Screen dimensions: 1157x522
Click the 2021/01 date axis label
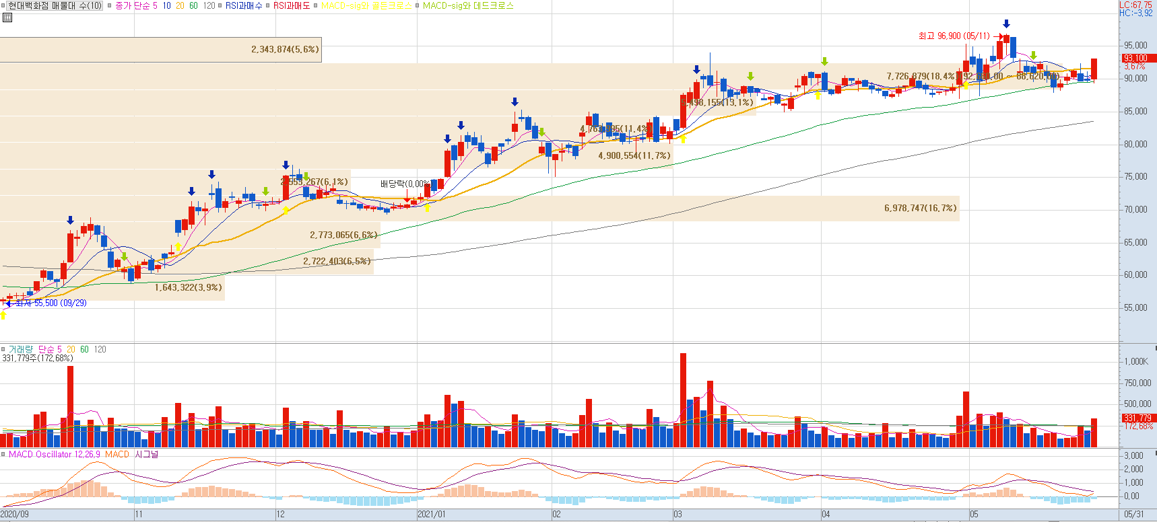coord(432,514)
